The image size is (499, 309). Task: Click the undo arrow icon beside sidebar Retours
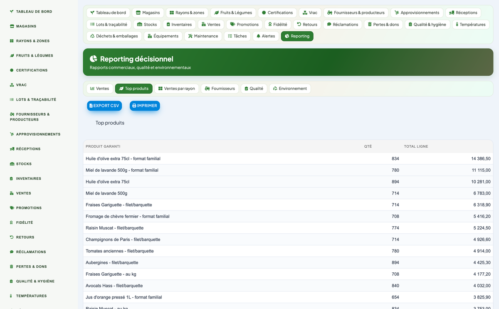point(12,237)
